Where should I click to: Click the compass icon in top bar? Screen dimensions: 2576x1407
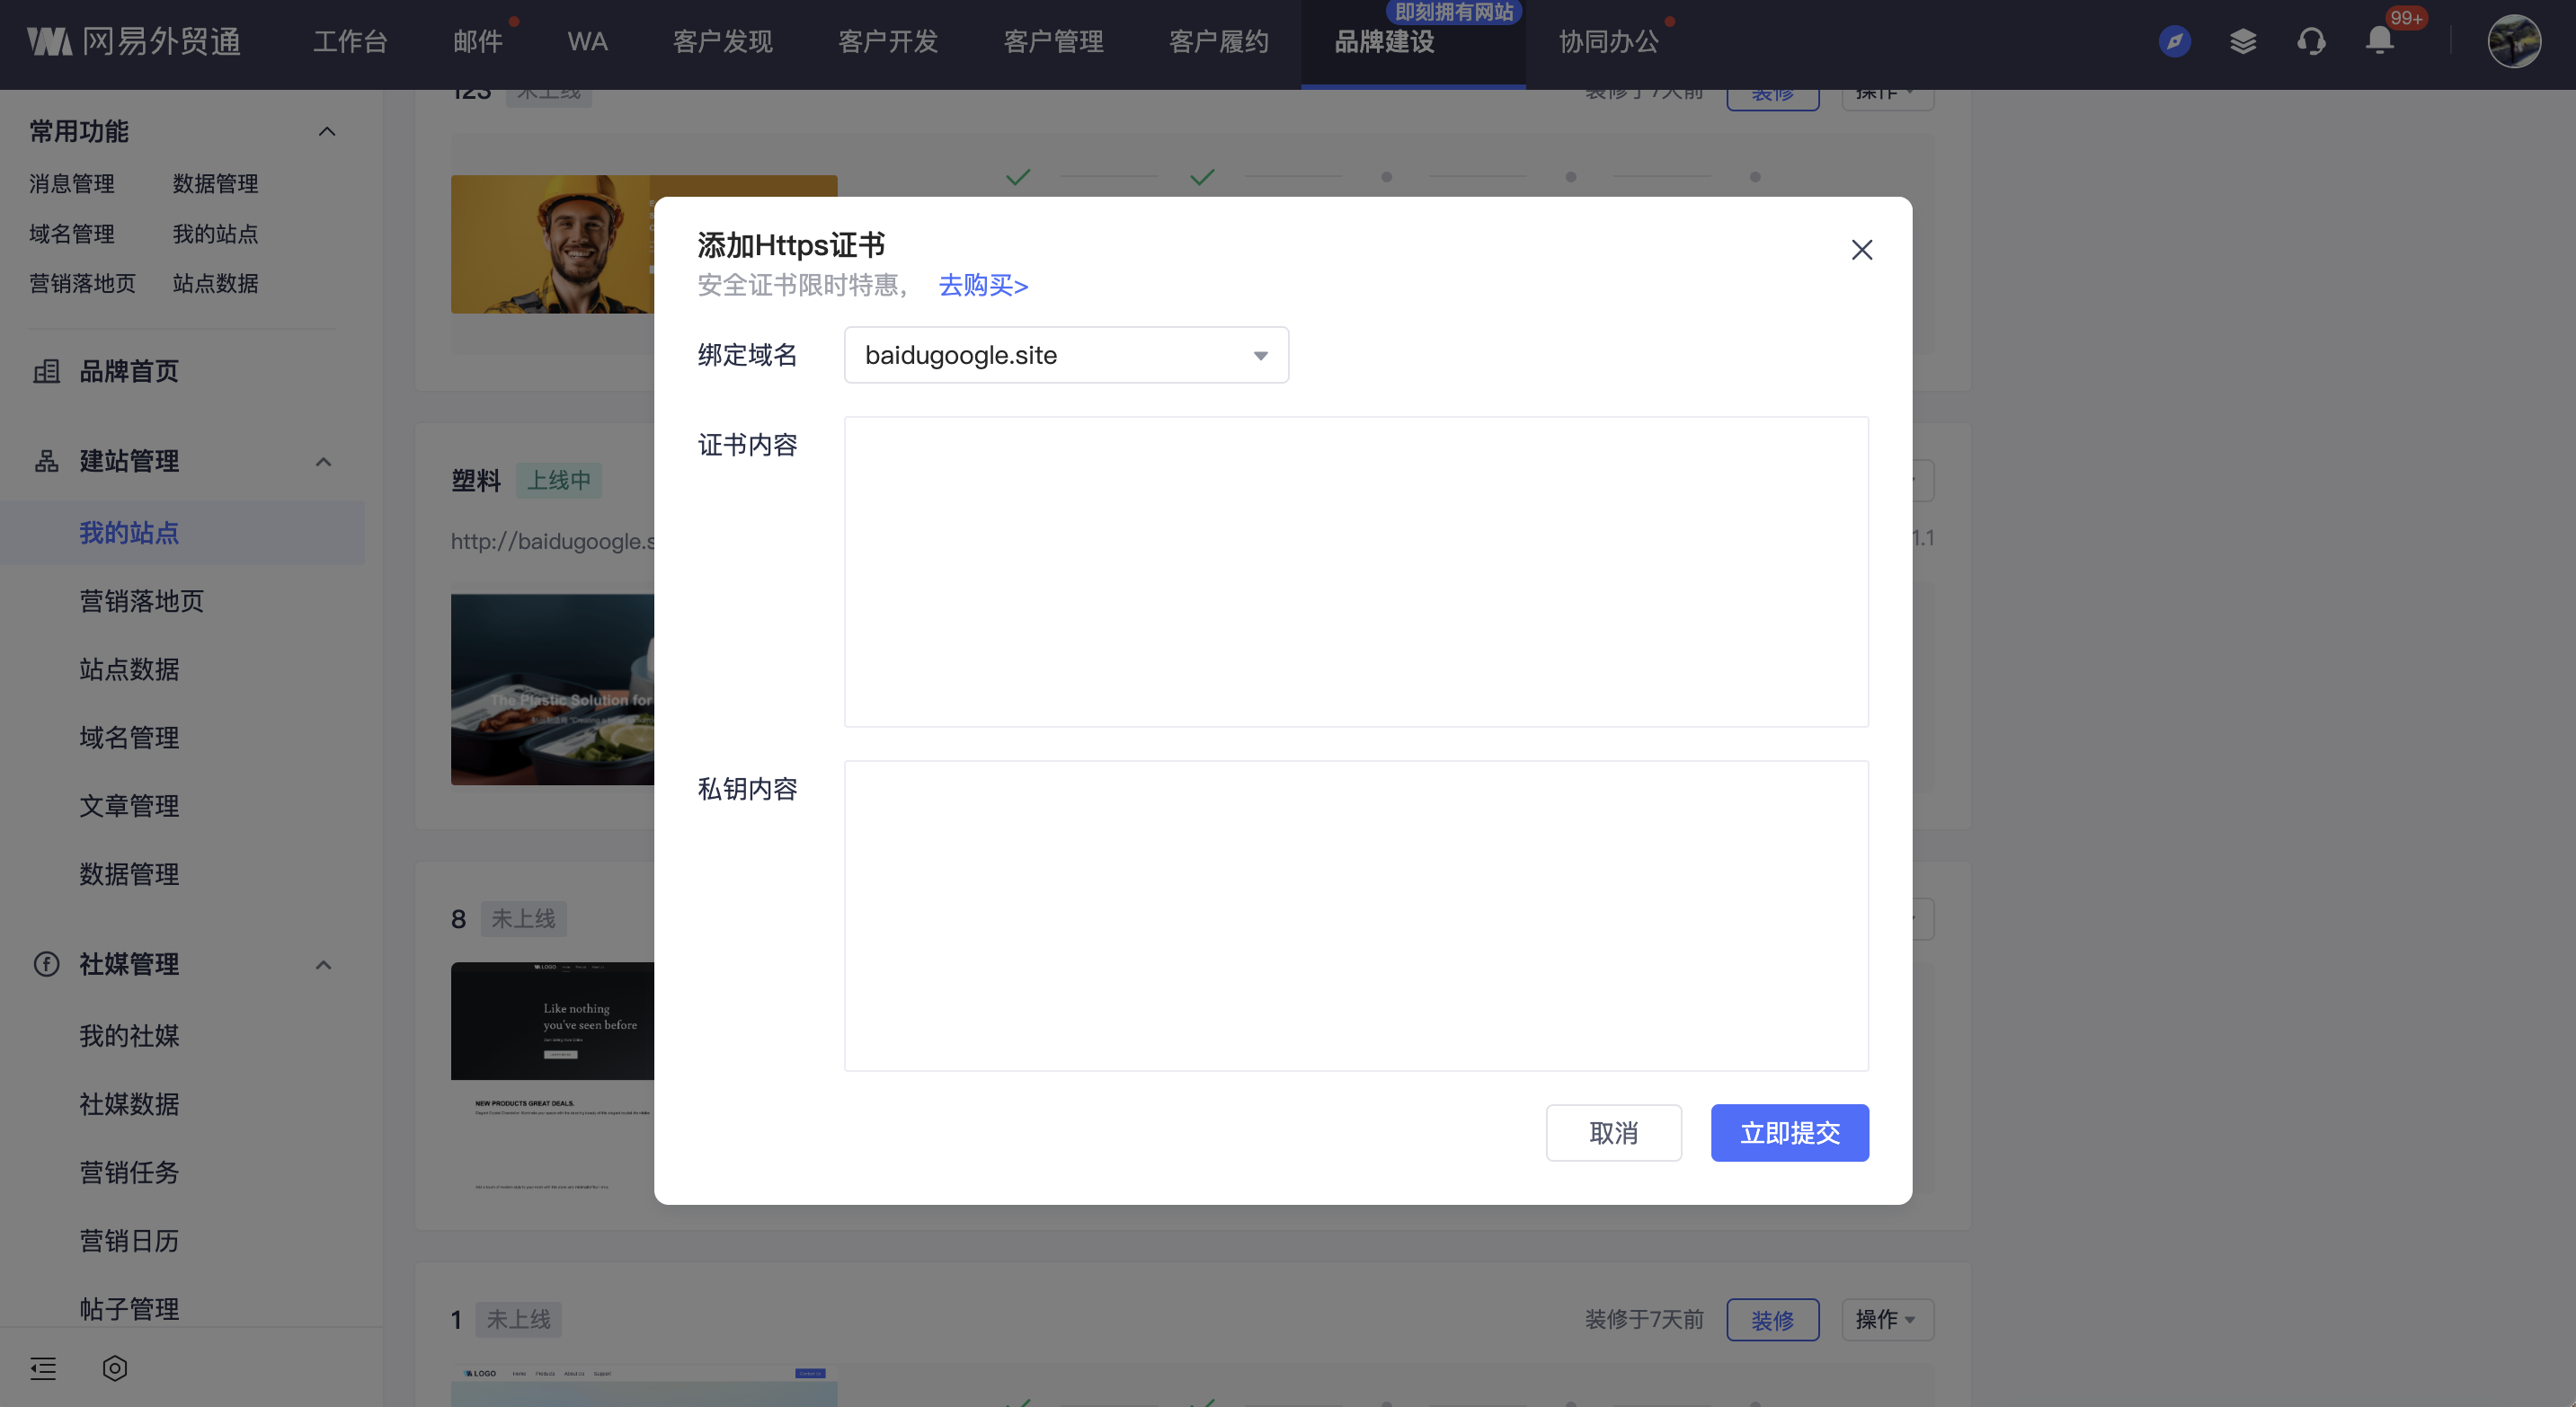(x=2174, y=41)
